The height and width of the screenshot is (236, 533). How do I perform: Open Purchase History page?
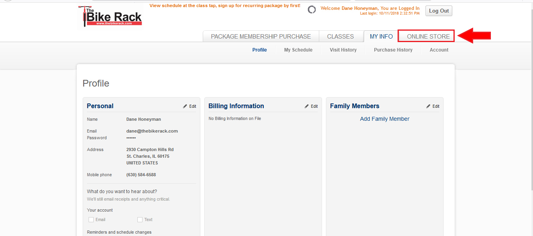[393, 50]
